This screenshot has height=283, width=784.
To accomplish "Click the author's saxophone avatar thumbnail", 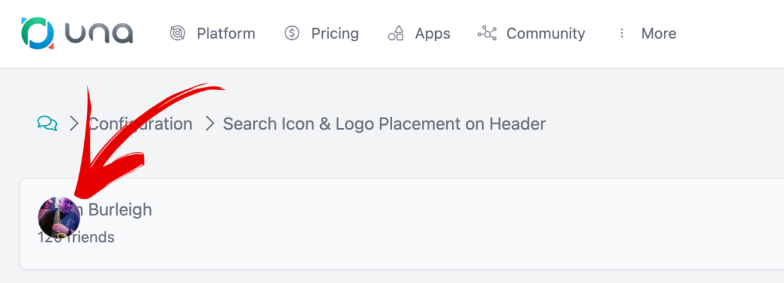I will pyautogui.click(x=59, y=217).
